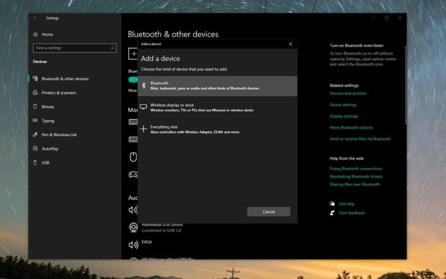Toggle the Bluetooth on/off switch
Viewport: 446px width, 279px height.
point(133,79)
